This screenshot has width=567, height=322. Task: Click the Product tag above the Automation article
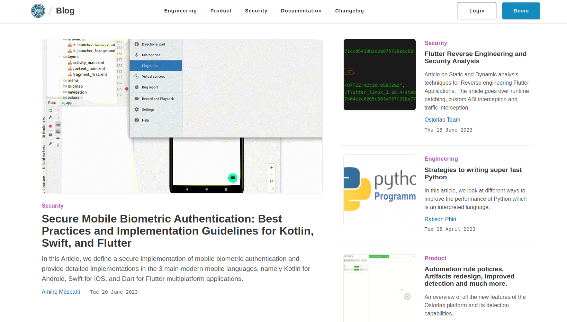(x=435, y=258)
